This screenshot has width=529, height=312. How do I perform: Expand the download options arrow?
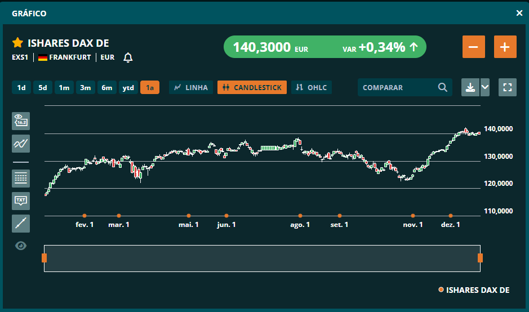pyautogui.click(x=485, y=87)
